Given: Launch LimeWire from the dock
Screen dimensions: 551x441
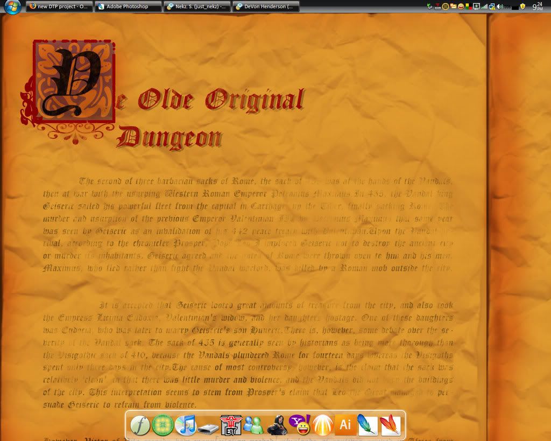Looking at the screenshot, I should point(163,425).
